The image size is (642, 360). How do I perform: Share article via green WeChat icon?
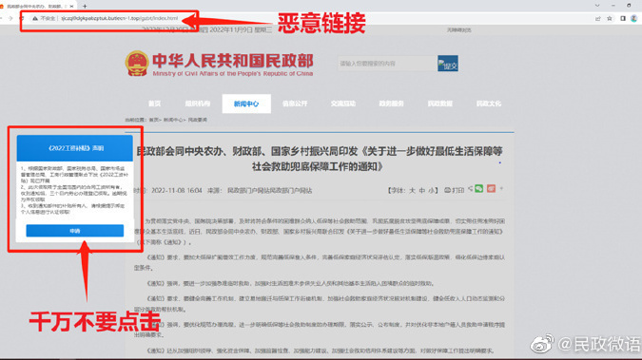tap(478, 189)
